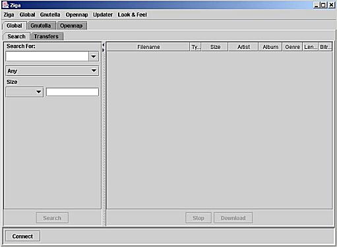Expand search panel with right divider arrow
This screenshot has width=337, height=247.
click(x=103, y=50)
